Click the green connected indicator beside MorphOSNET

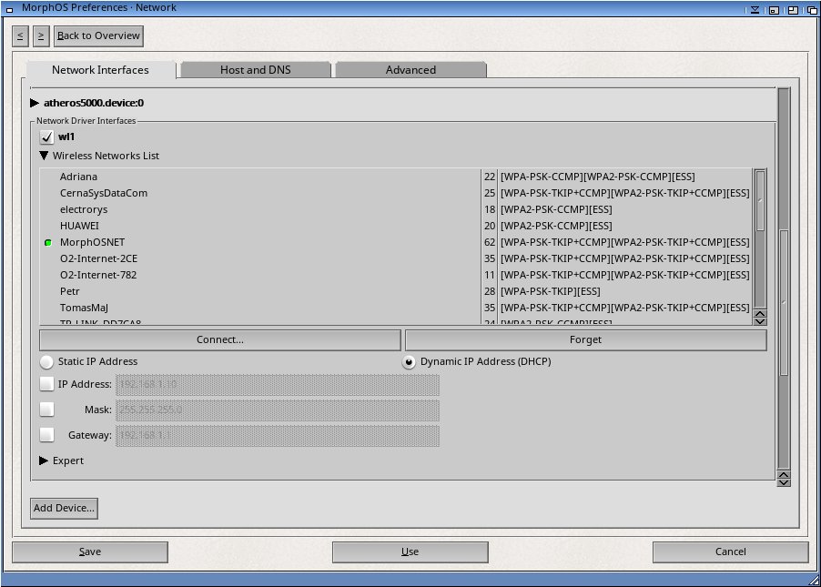(47, 243)
